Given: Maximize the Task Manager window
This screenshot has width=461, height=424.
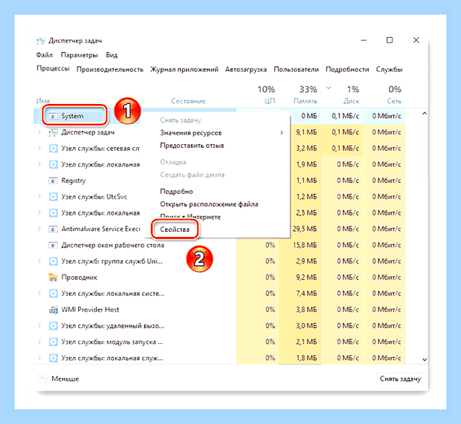Looking at the screenshot, I should coord(390,40).
